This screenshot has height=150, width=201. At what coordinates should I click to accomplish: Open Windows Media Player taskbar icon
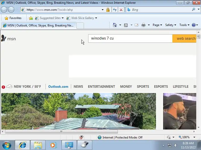click(53, 145)
